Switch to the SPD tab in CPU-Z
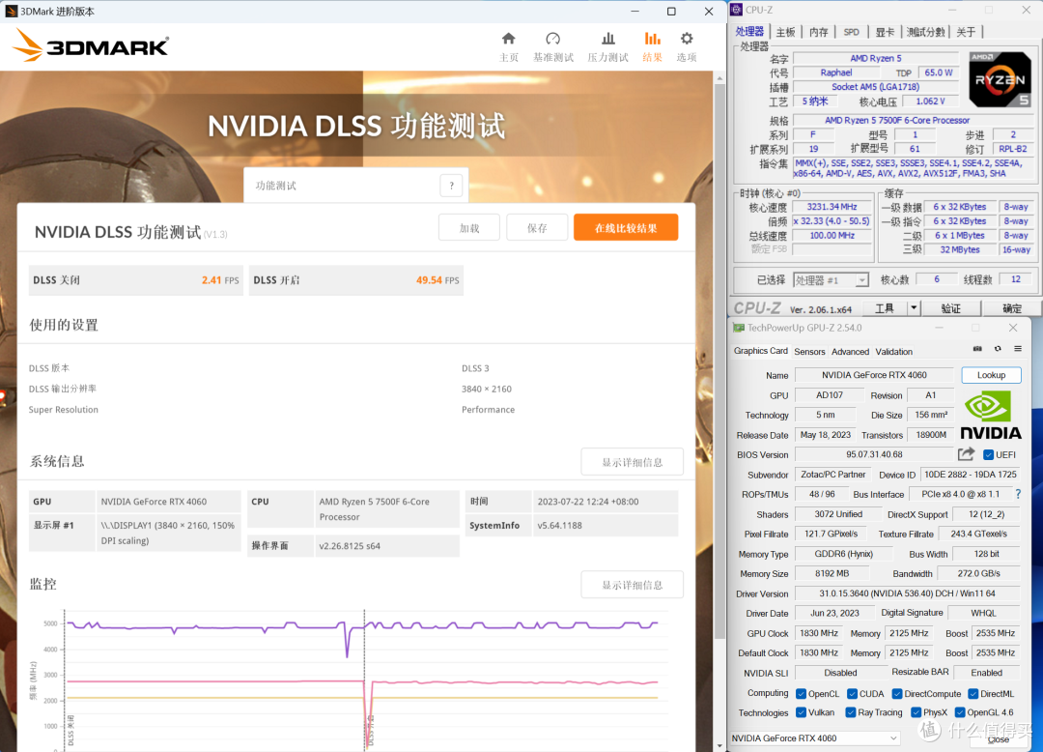The height and width of the screenshot is (752, 1043). 852,32
